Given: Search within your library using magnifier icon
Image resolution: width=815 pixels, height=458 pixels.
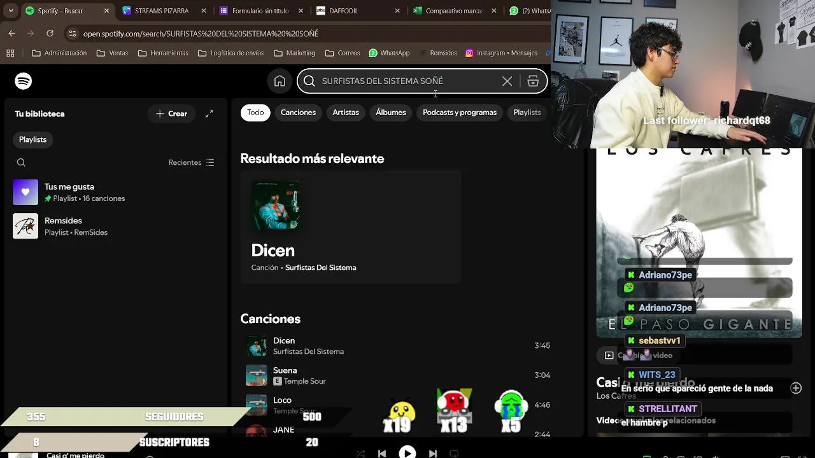Looking at the screenshot, I should click(21, 162).
